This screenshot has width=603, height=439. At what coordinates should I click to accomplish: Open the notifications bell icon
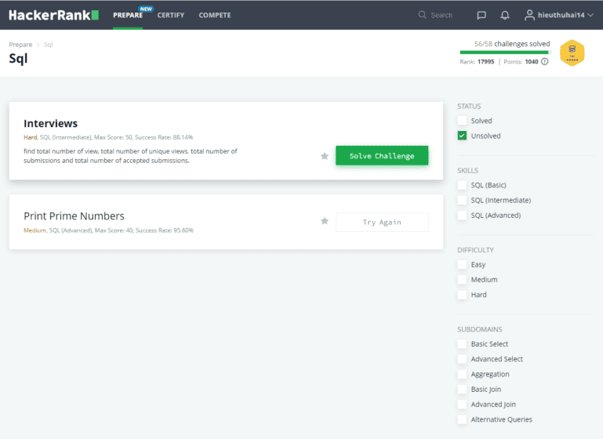(504, 15)
